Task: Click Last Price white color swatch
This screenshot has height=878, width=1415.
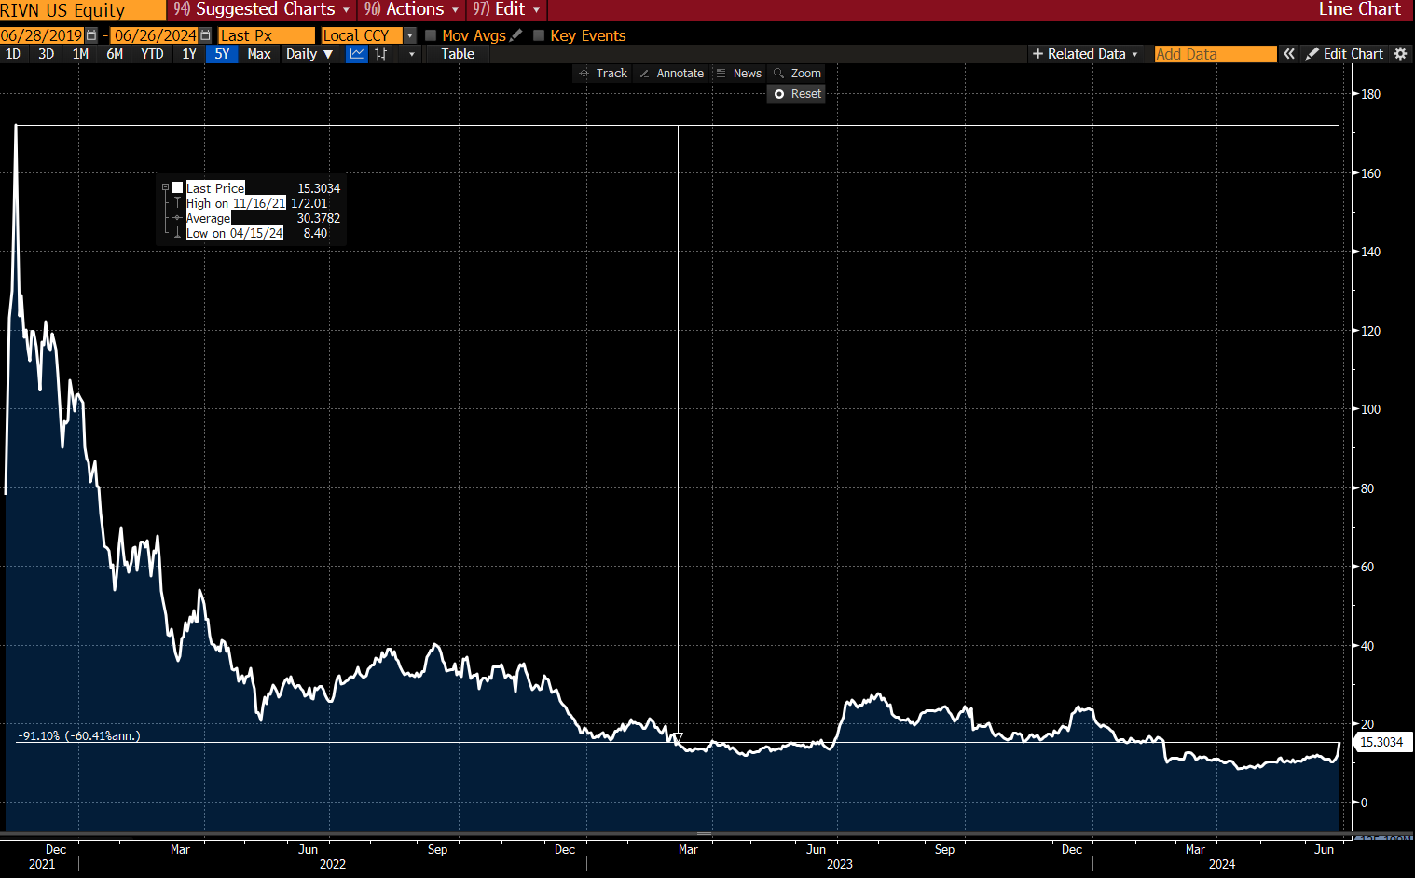Action: click(x=177, y=187)
